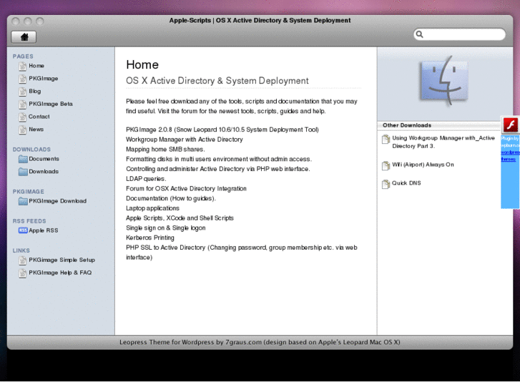The width and height of the screenshot is (520, 390).
Task: Click 'Single sign on & Single logon' line
Action: [165, 228]
